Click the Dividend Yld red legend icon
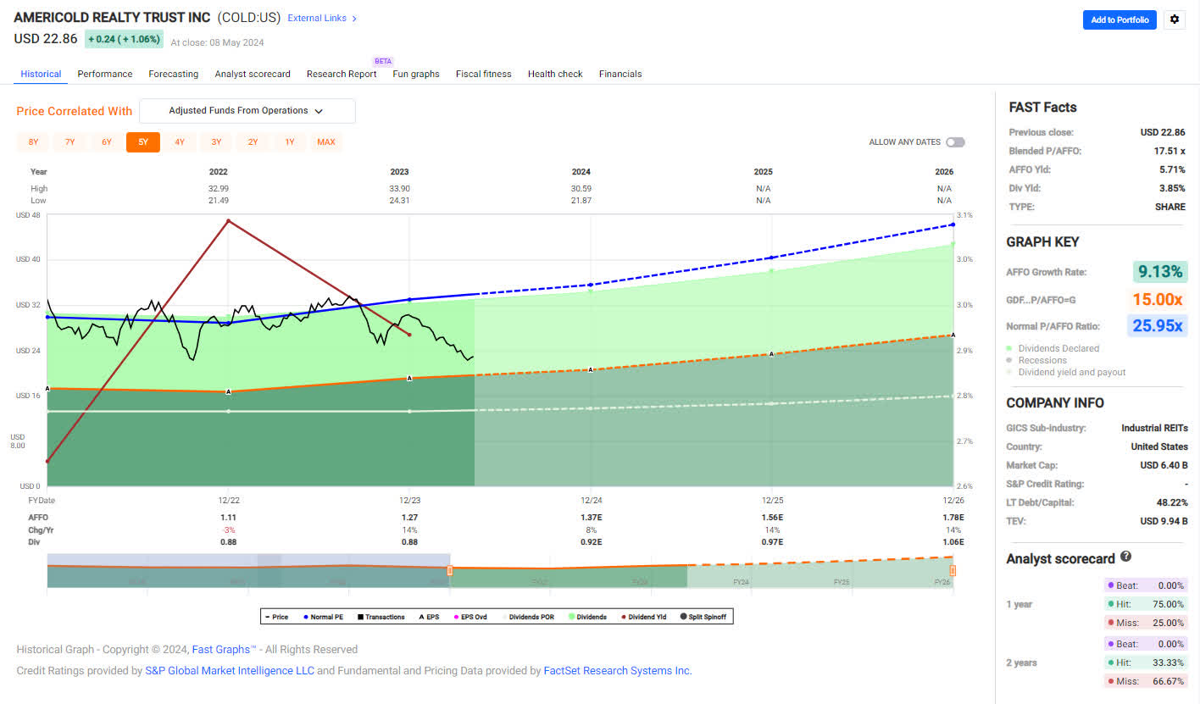 624,616
